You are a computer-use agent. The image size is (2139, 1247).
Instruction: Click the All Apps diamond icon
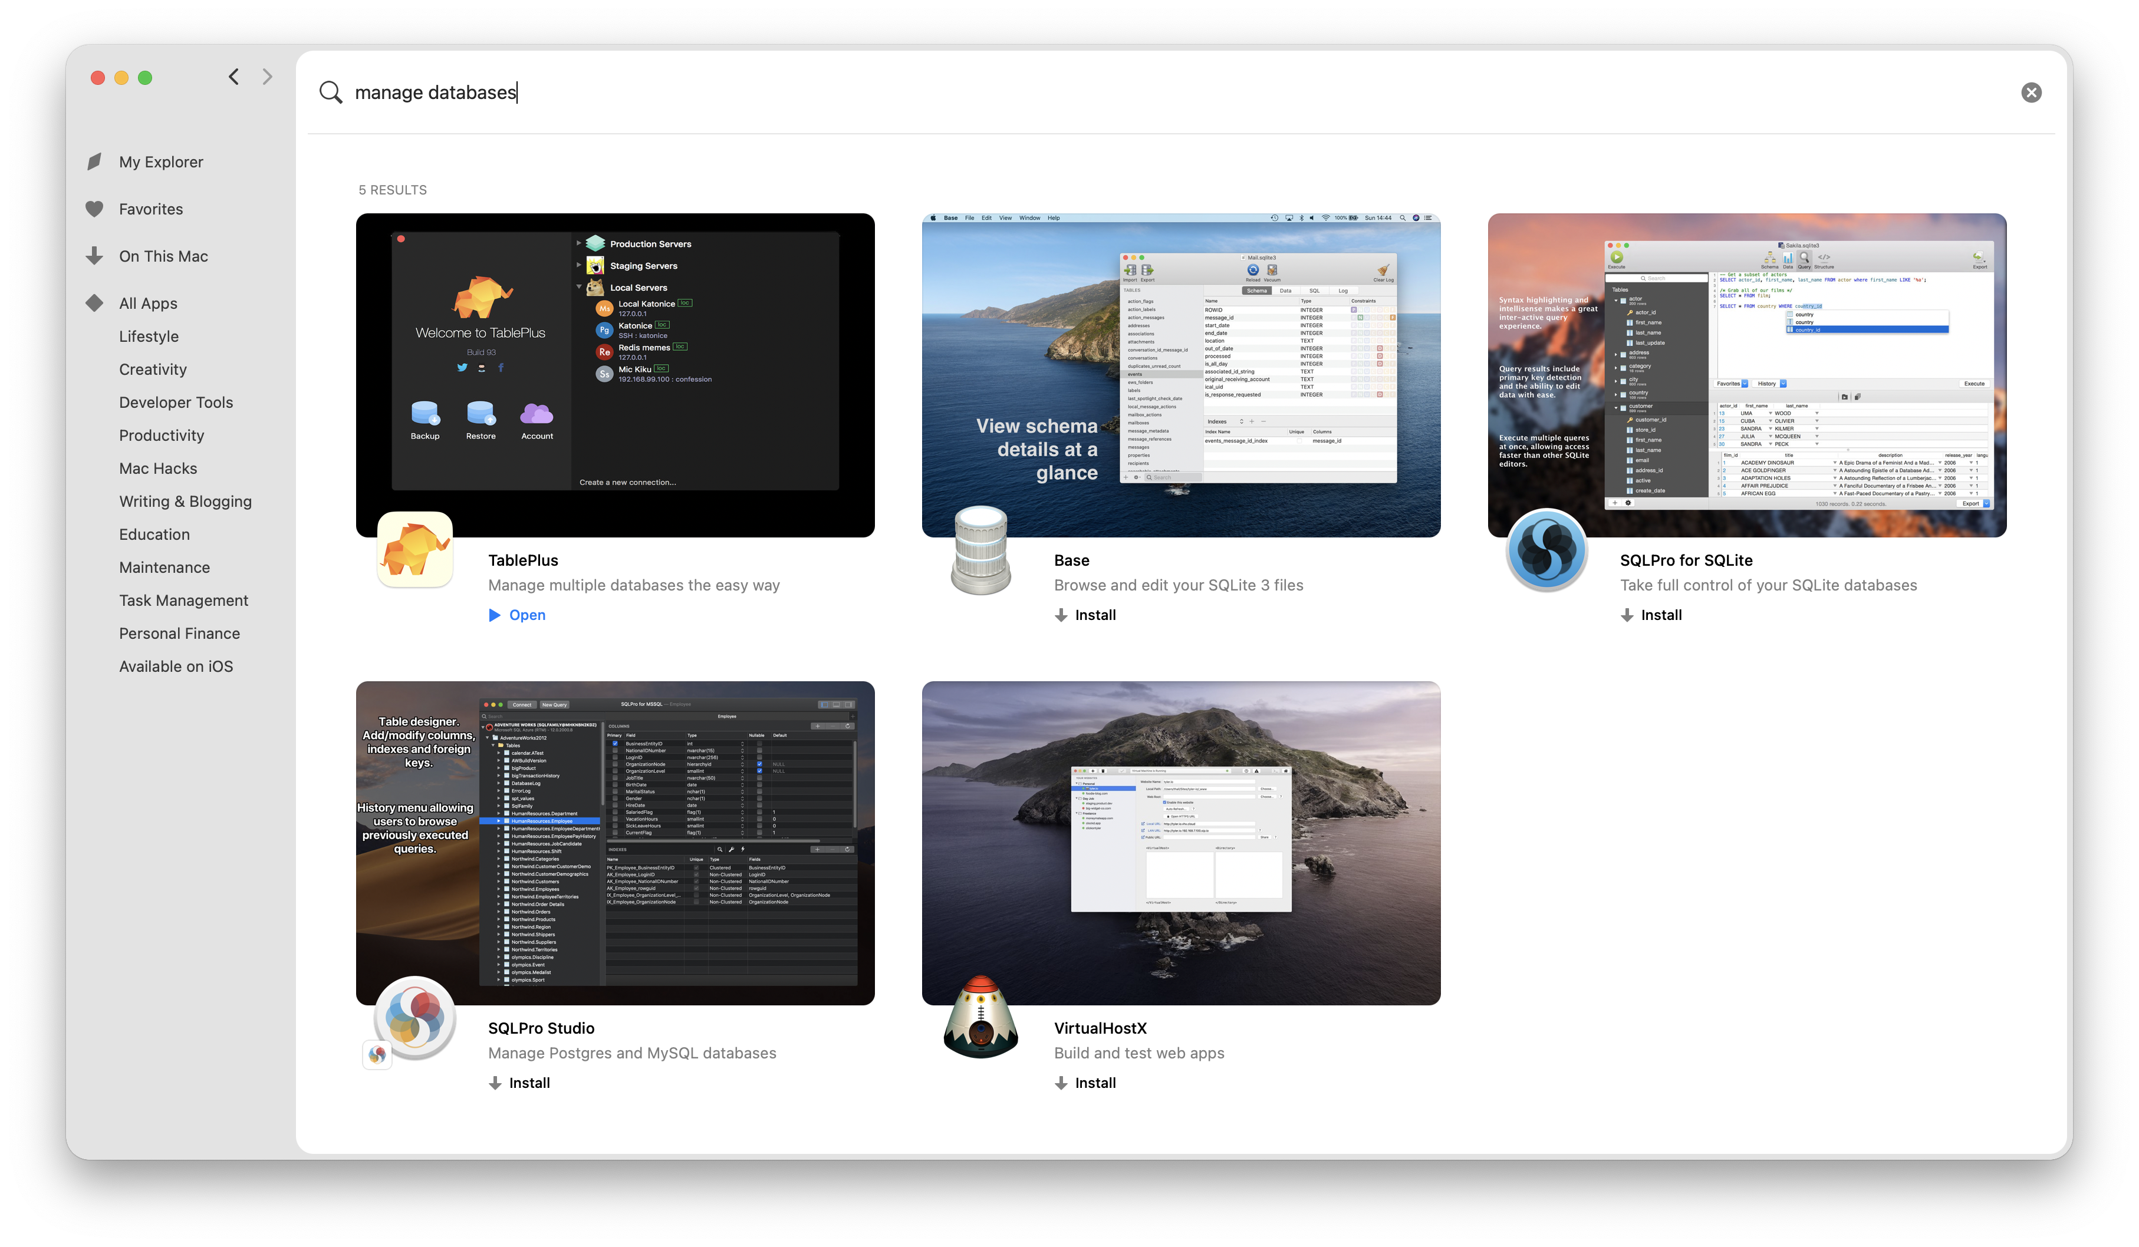[94, 303]
